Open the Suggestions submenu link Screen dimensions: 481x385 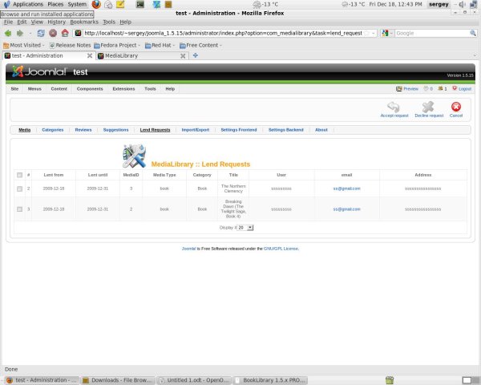pos(116,130)
